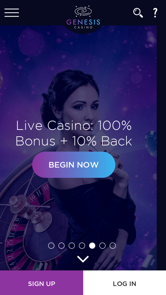Click the search magnifier icon
This screenshot has width=166, height=295.
click(138, 13)
